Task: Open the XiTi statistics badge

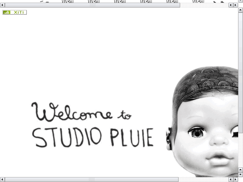Action: [x=15, y=12]
